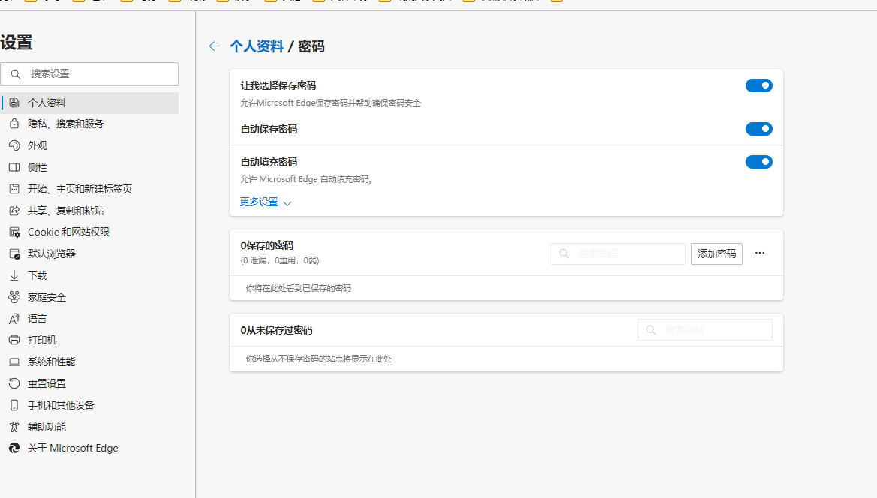This screenshot has height=498, width=877.
Task: Click the search icon in 搜索密码 field
Action: point(564,253)
